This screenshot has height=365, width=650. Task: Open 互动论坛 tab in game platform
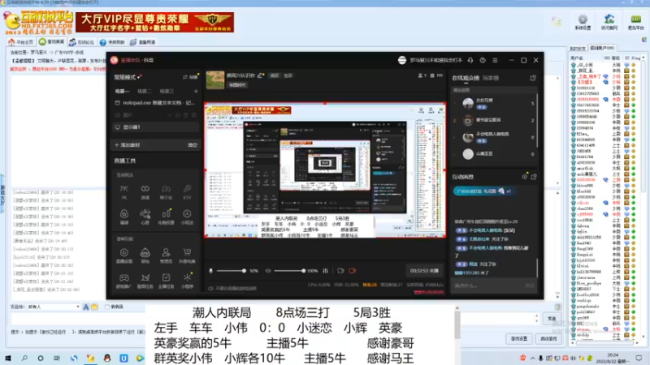82,42
